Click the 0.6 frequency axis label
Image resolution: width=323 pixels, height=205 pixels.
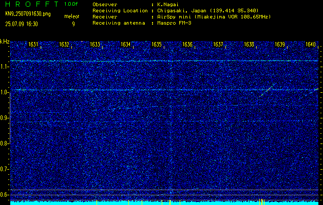[x=4, y=195]
